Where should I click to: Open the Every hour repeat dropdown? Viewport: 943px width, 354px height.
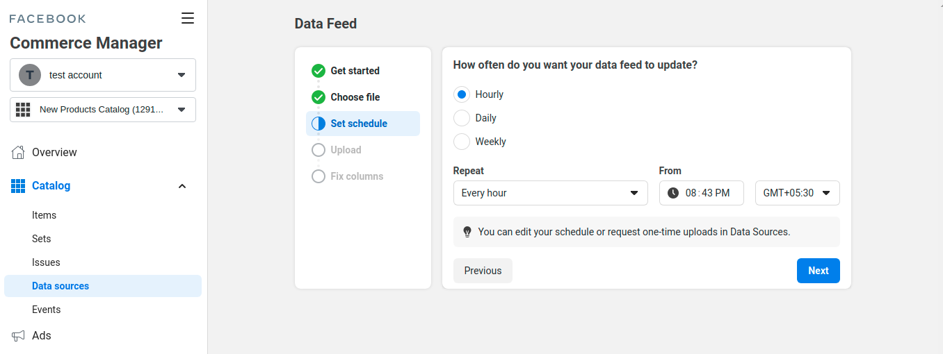(x=550, y=193)
